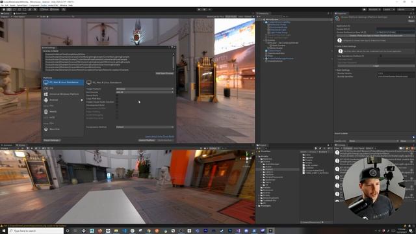Viewport: 416px width, 234px height.
Task: Open the Assets menu
Action: [x=12, y=5]
